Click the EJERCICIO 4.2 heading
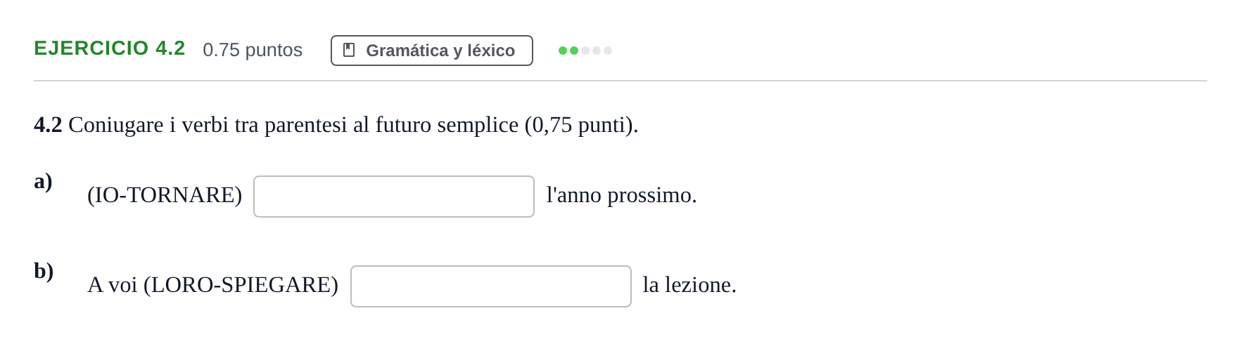This screenshot has width=1241, height=358. point(110,48)
